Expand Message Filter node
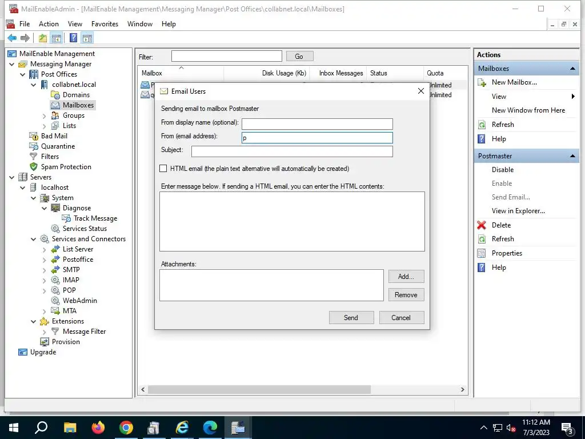 [45, 332]
